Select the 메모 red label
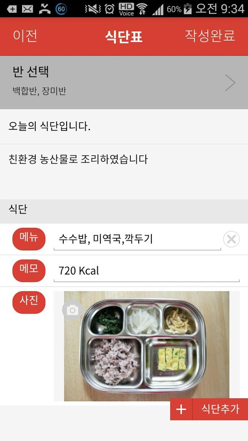Viewport: 248px width, 441px height. click(29, 271)
